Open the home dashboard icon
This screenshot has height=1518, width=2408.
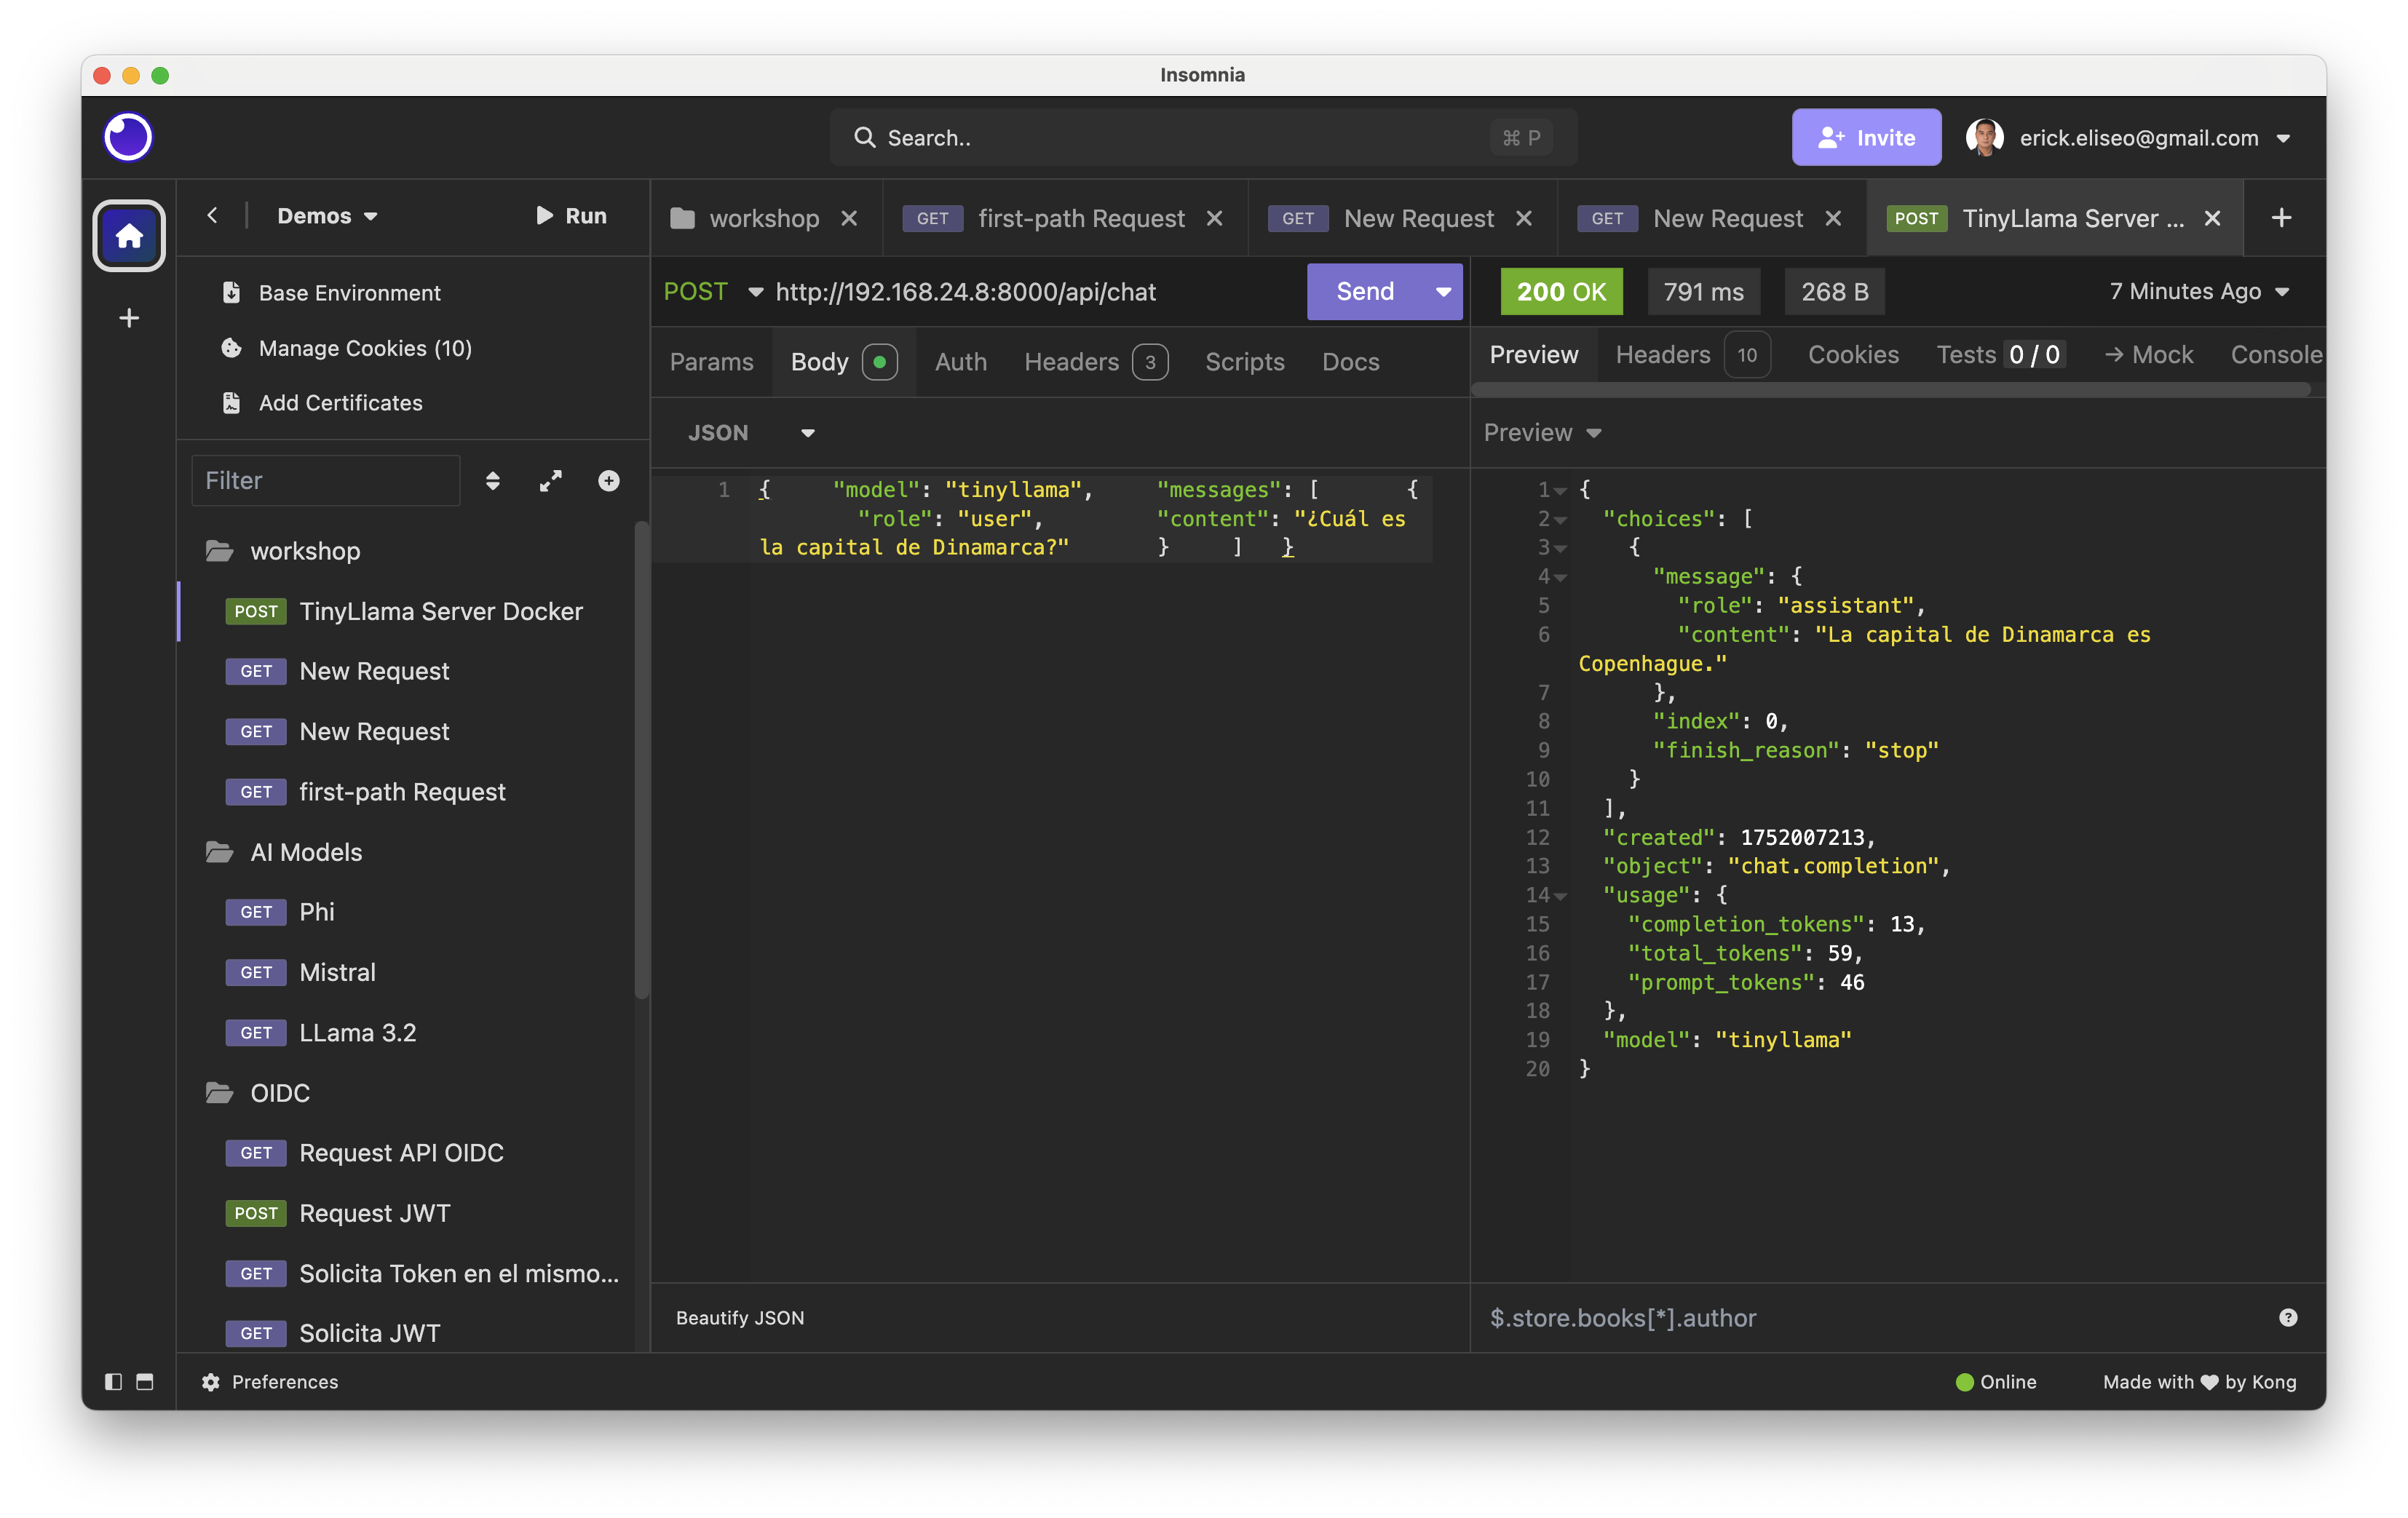(x=129, y=236)
